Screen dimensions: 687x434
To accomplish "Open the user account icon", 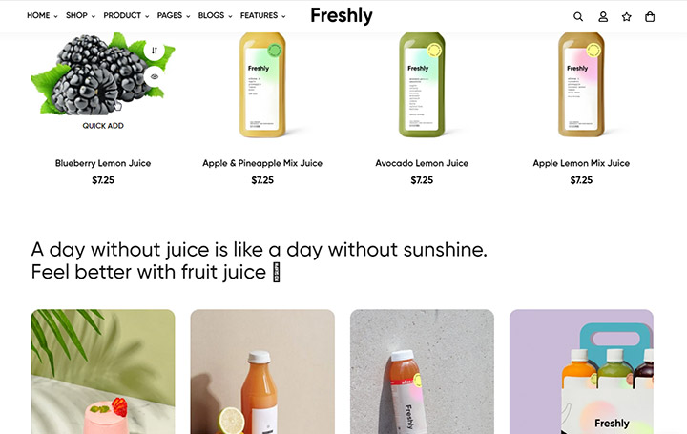I will (603, 16).
